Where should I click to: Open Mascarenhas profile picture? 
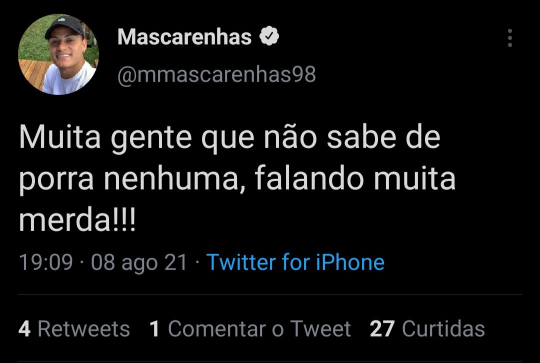pyautogui.click(x=58, y=54)
